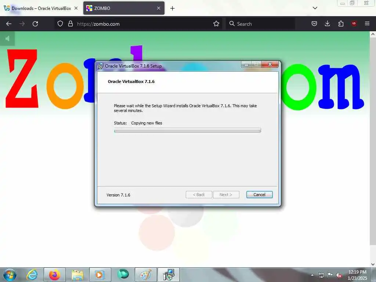Restore down the Firefox window
The height and width of the screenshot is (282, 376).
tap(352, 3)
